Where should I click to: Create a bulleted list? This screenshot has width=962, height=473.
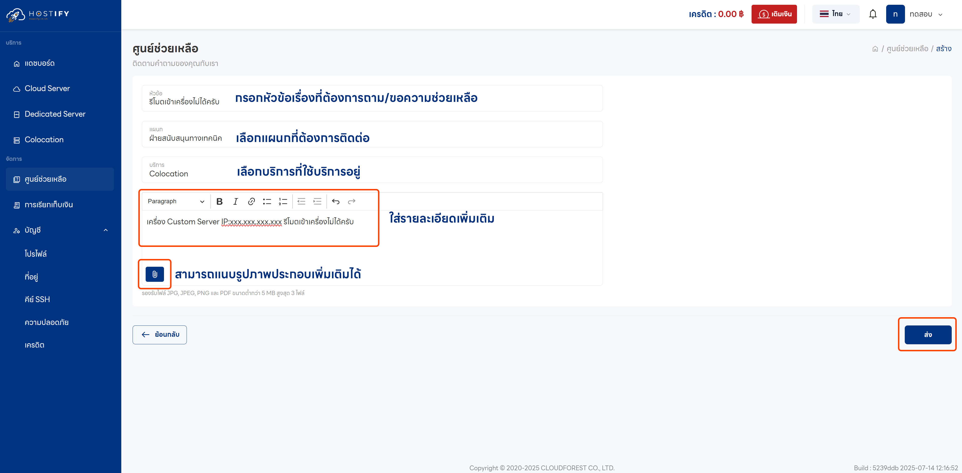point(267,201)
